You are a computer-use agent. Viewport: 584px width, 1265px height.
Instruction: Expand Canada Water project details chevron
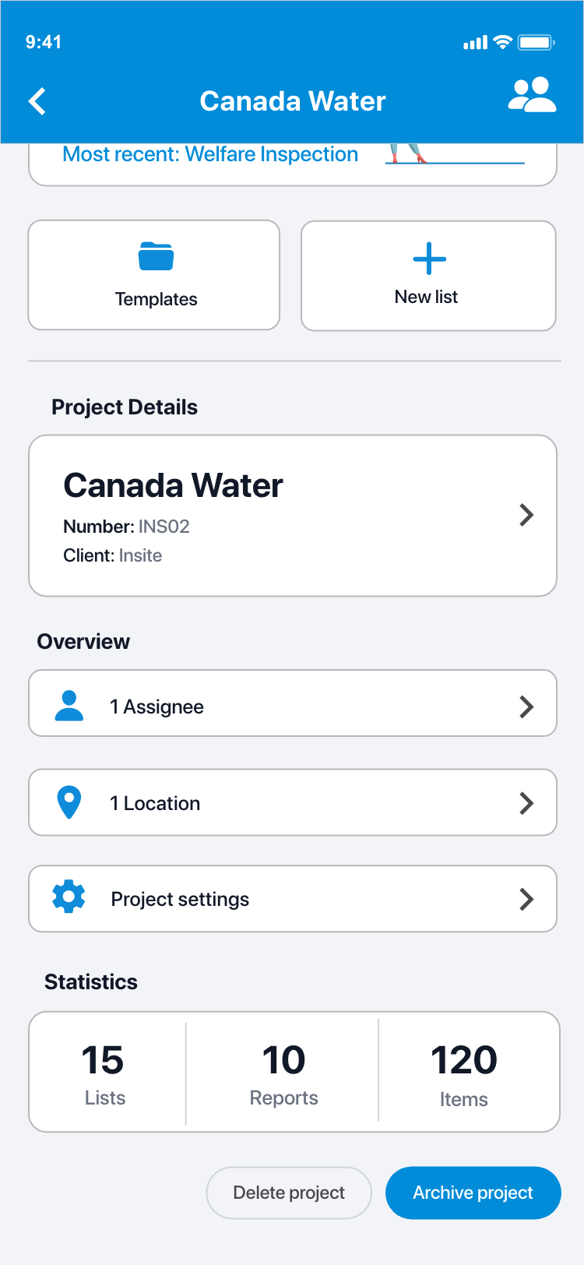tap(526, 515)
